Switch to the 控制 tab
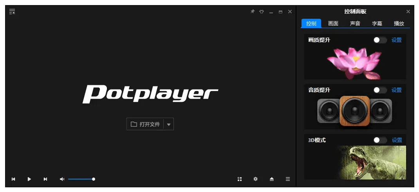Screen dimensions: 419x192 tap(311, 23)
